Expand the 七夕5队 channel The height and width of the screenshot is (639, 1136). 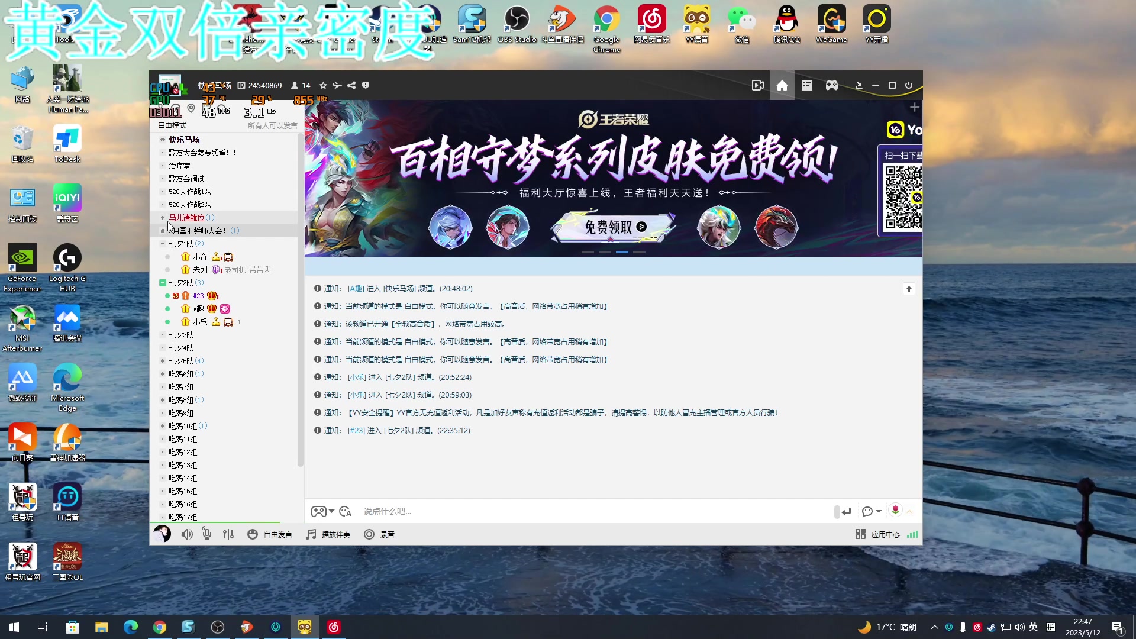click(x=163, y=361)
